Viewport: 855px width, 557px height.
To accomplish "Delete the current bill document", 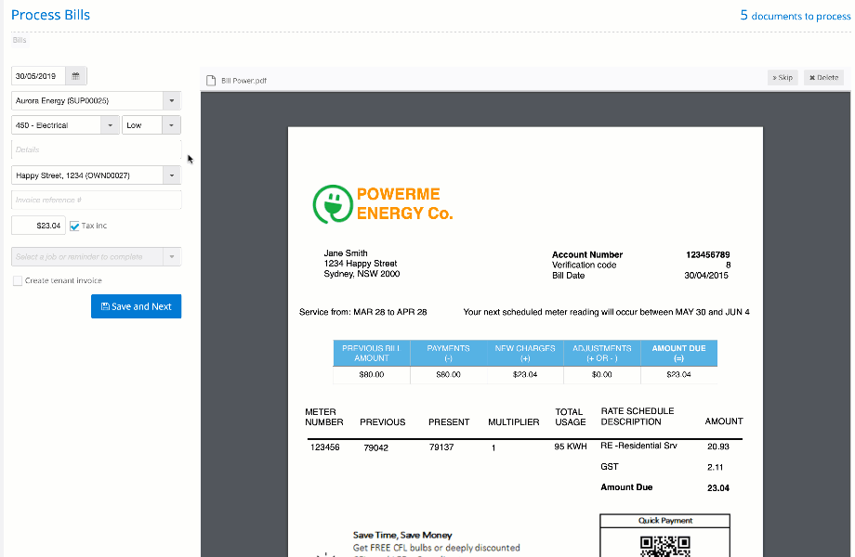I will click(823, 78).
